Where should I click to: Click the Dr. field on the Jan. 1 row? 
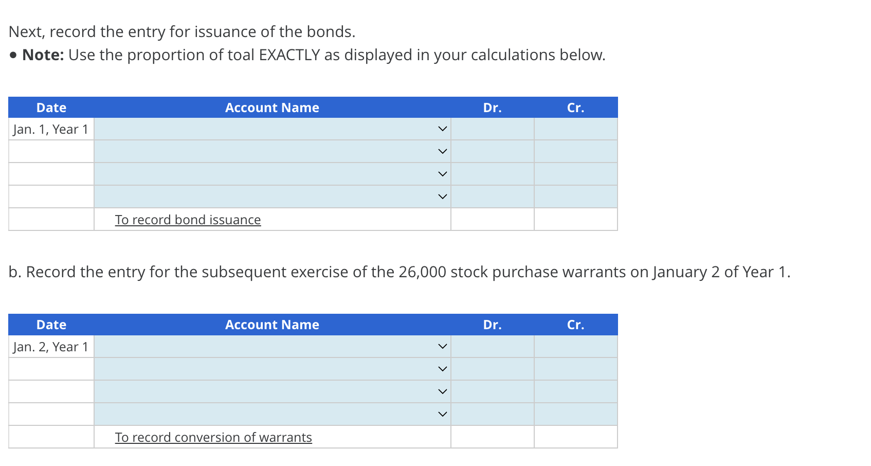pyautogui.click(x=492, y=129)
